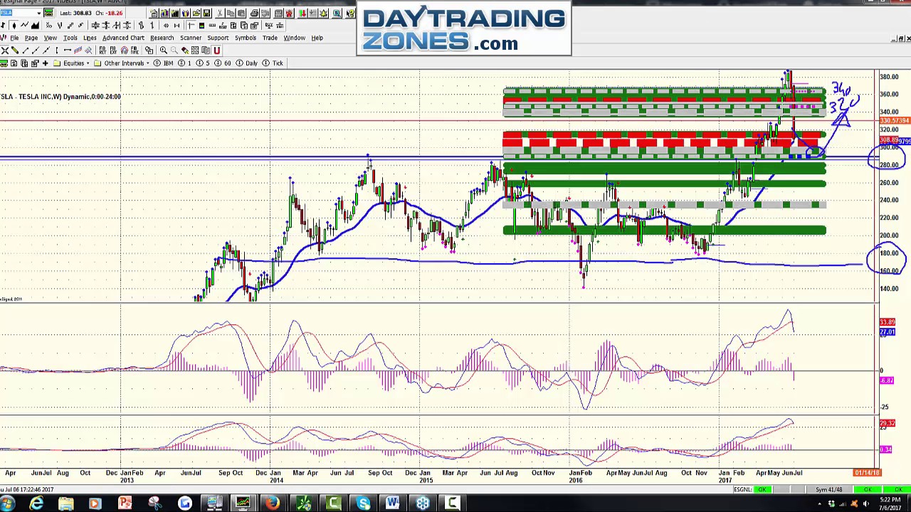The height and width of the screenshot is (512, 911).
Task: Switch to line chart type
Action: click(x=24, y=26)
